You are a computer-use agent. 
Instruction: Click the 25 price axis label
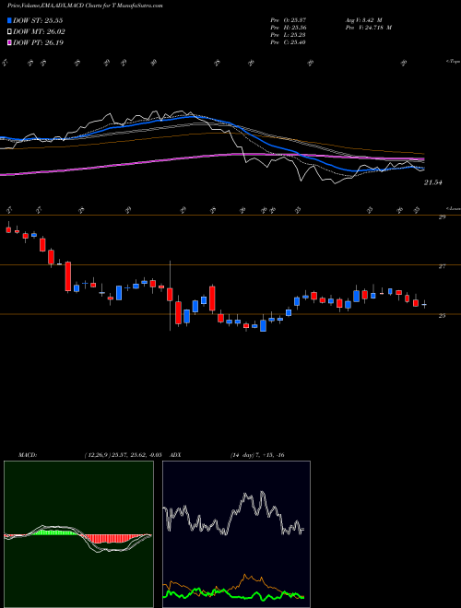coord(442,316)
